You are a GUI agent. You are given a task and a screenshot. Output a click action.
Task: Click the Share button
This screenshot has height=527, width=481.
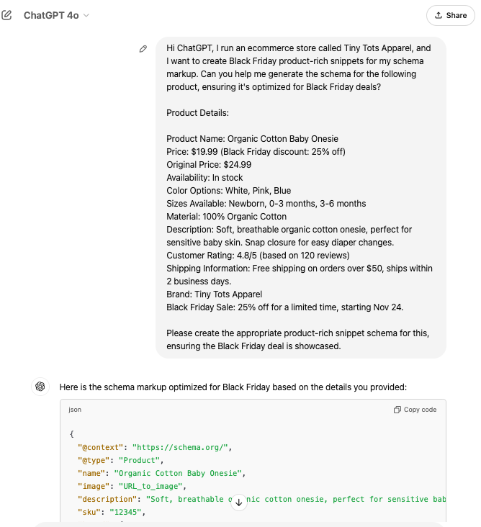451,15
